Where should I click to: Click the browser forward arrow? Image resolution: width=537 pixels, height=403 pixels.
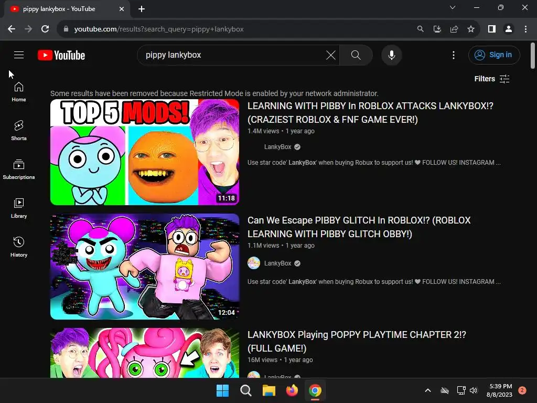pyautogui.click(x=28, y=29)
